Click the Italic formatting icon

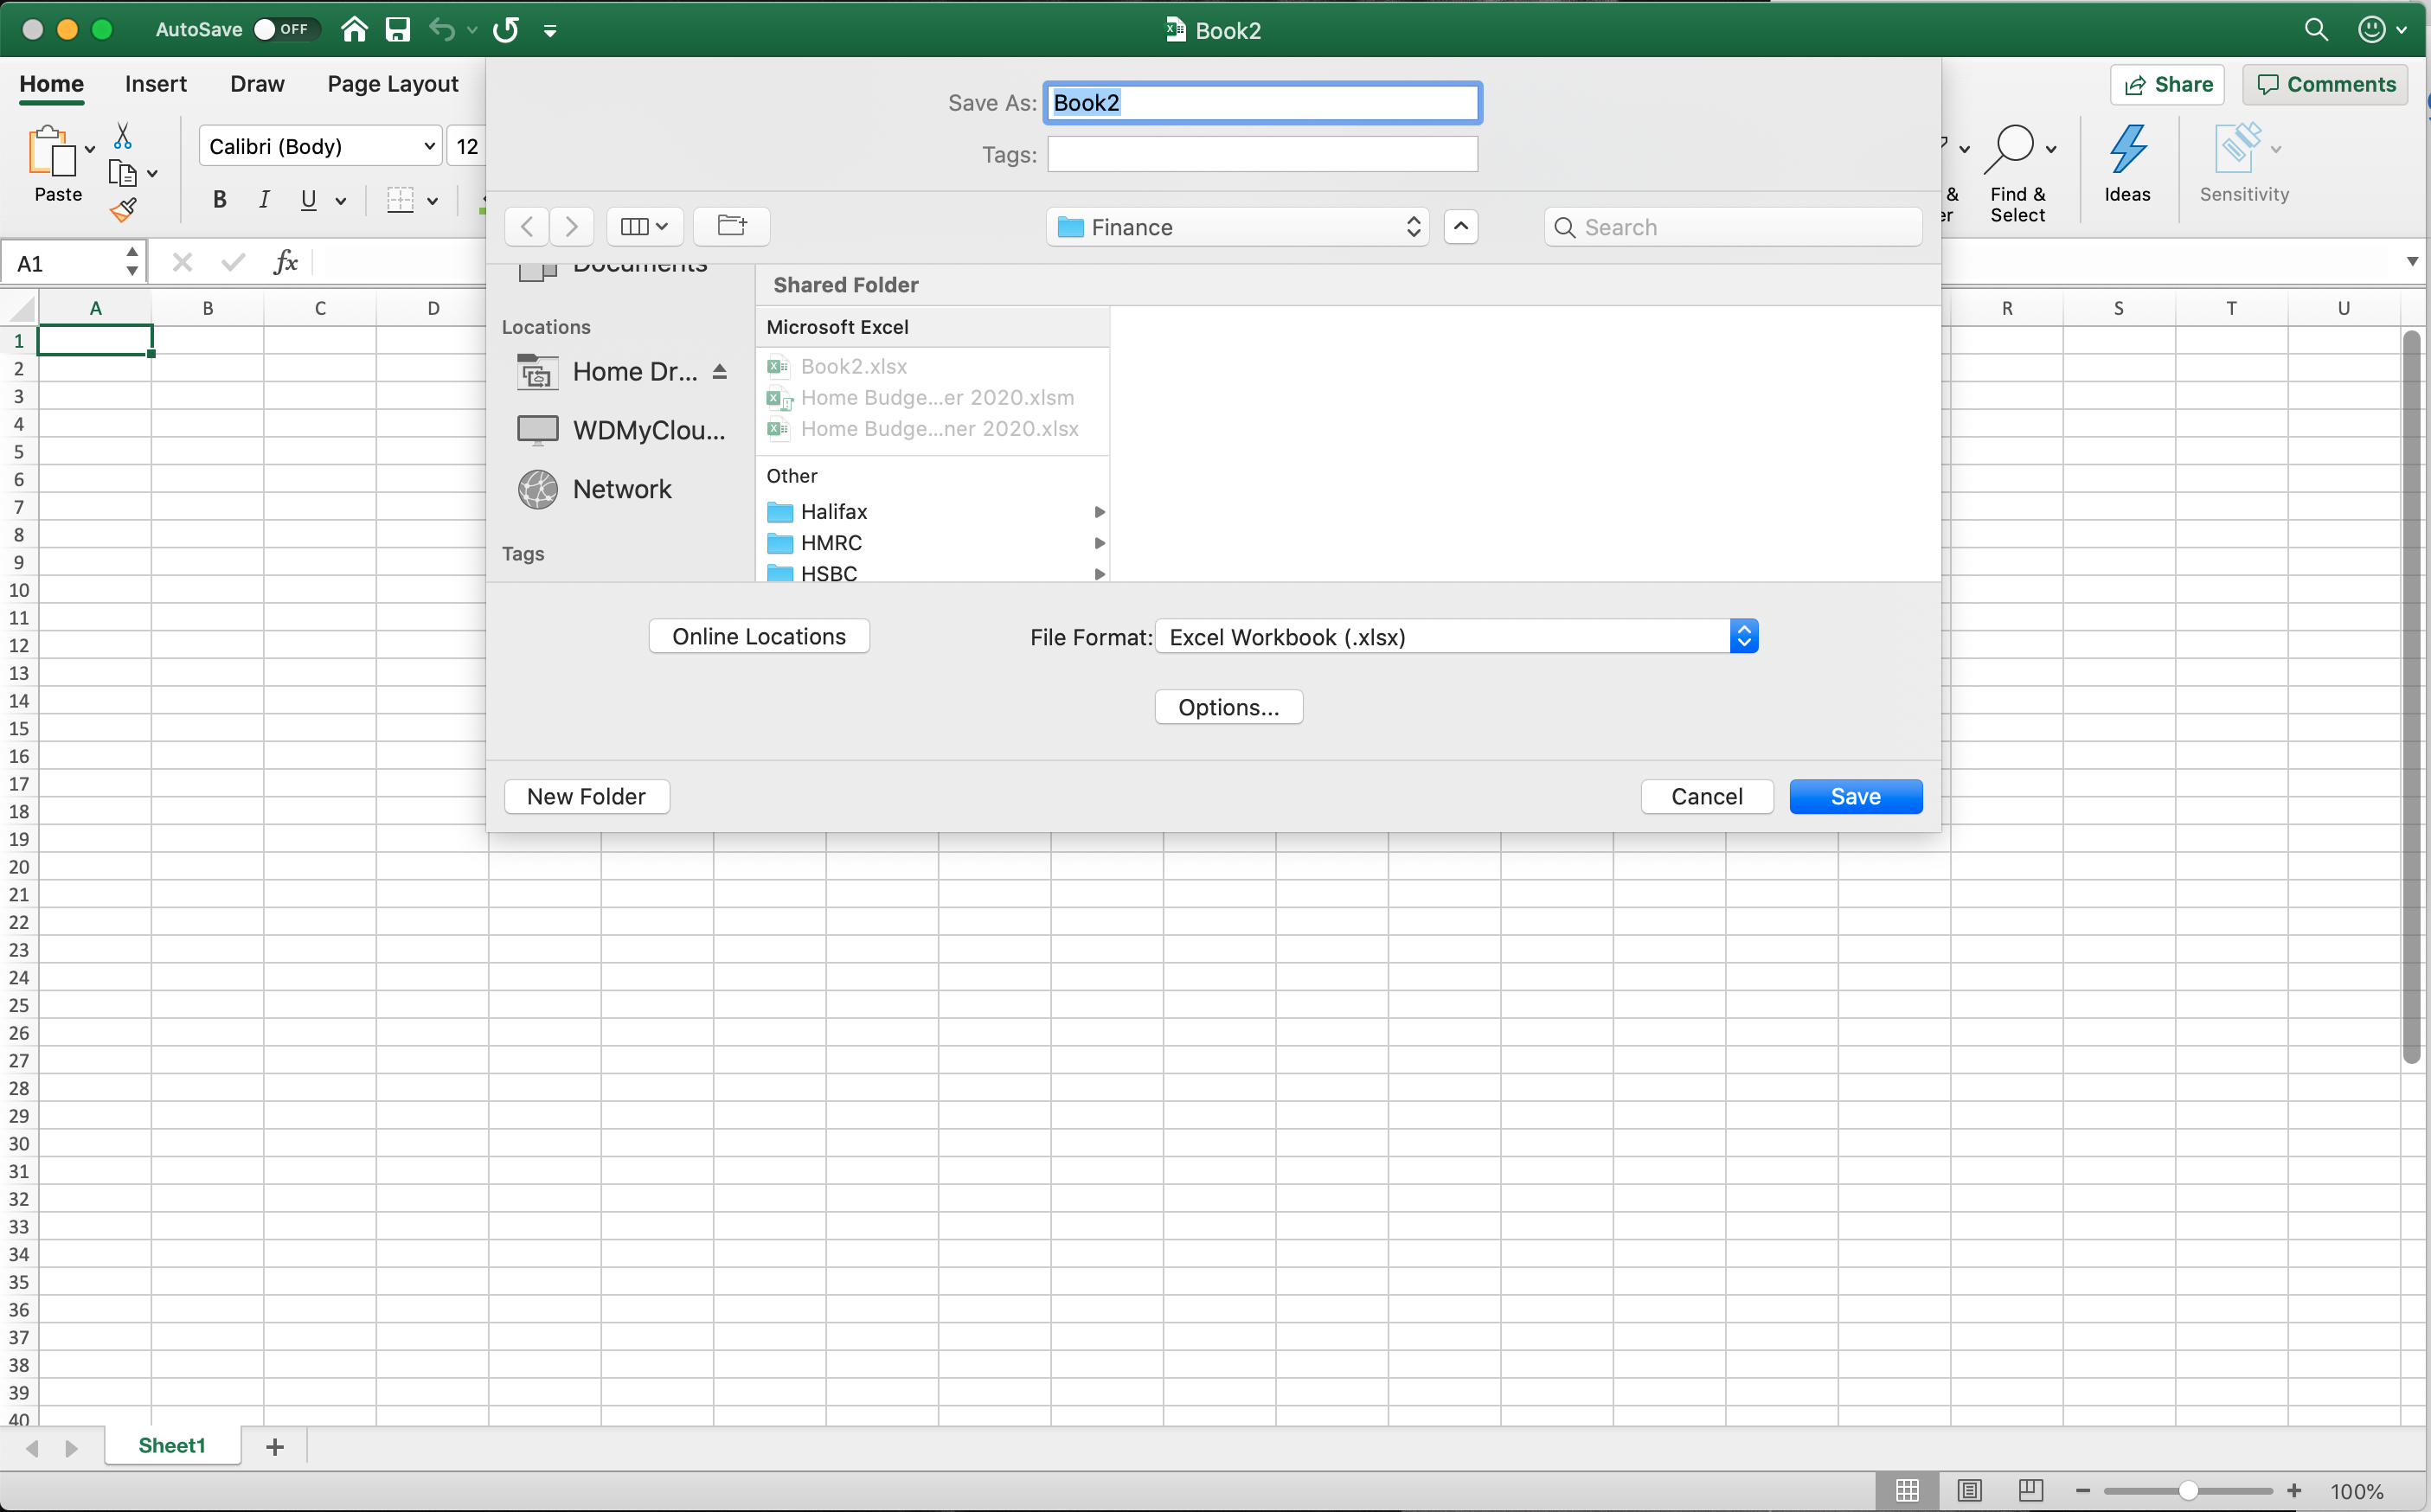tap(264, 200)
